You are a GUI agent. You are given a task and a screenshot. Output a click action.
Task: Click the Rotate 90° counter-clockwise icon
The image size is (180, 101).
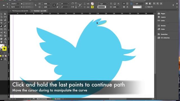tap(76, 4)
